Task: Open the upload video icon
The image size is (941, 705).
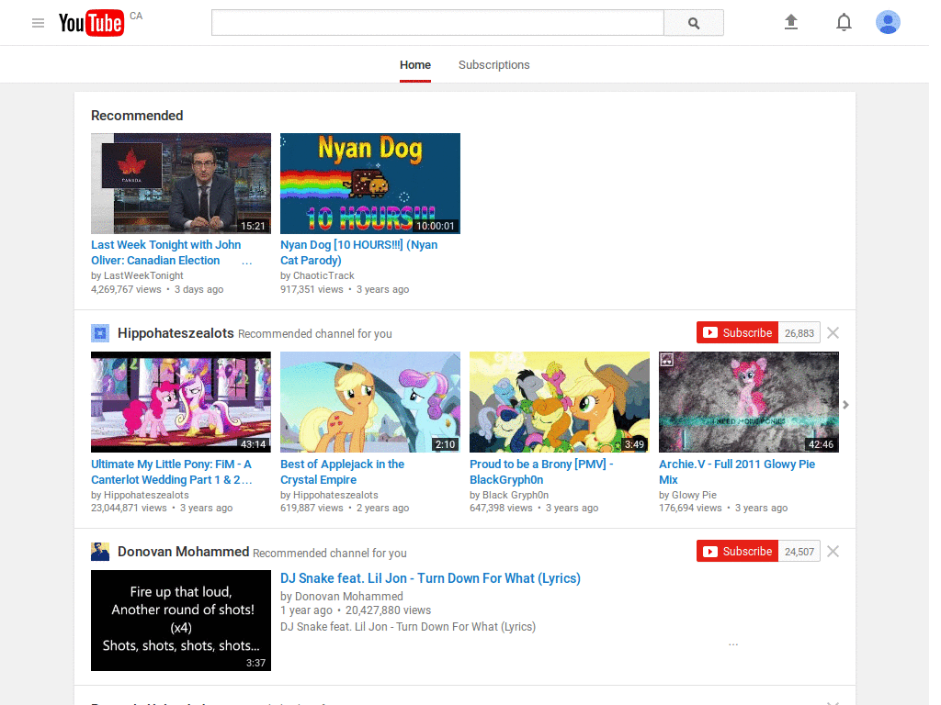Action: (x=791, y=22)
